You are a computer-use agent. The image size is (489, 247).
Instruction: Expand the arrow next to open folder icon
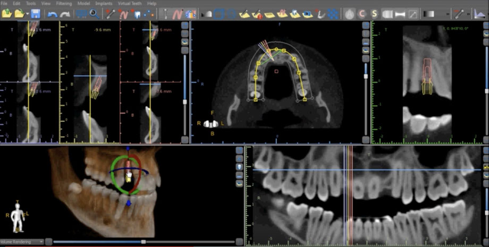(x=27, y=13)
